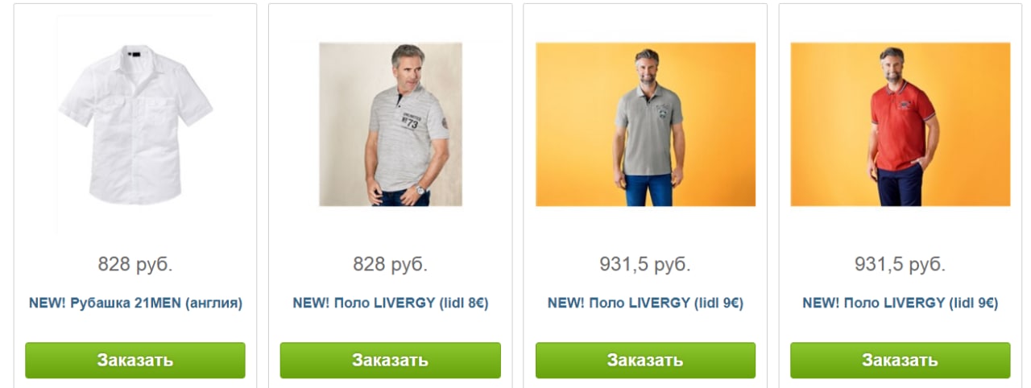Viewport: 1031px width, 388px height.
Task: Open the 'NEW! Поло LIVERGY (lidl 8€)' link
Action: 391,303
